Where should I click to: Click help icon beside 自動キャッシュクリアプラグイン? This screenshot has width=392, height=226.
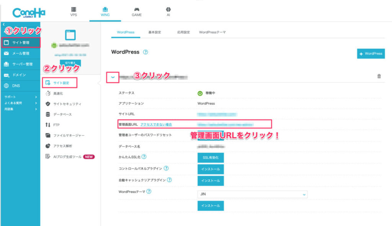169,180
